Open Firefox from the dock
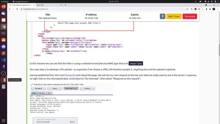220x124 pixels. pos(3,7)
